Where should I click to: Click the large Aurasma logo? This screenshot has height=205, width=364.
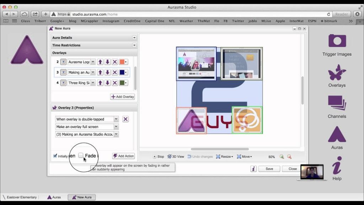click(x=27, y=49)
